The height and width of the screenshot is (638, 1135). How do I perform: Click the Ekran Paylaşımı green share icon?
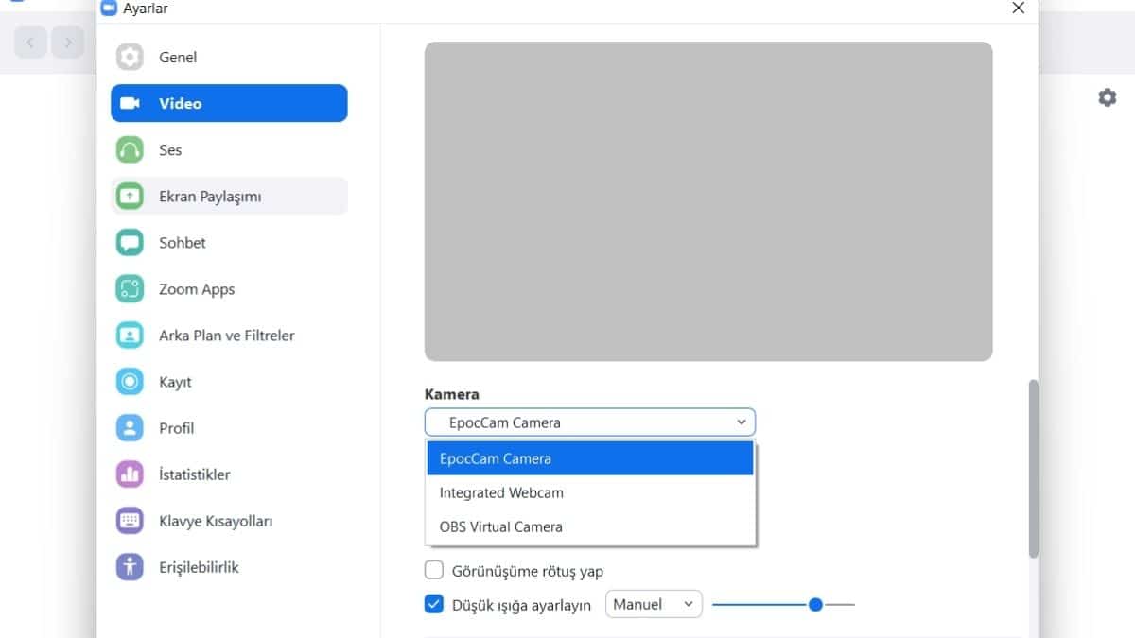130,196
